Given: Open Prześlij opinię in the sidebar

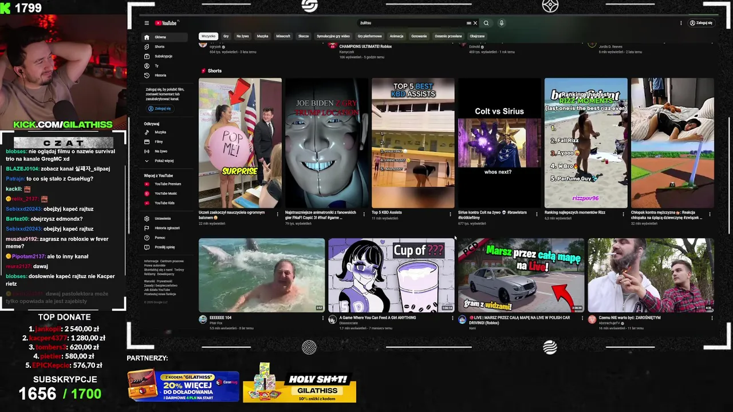Looking at the screenshot, I should (164, 247).
